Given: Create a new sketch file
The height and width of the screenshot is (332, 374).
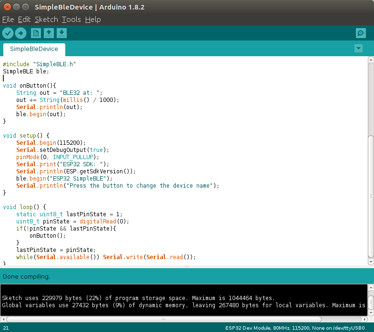Looking at the screenshot, I should point(36,33).
